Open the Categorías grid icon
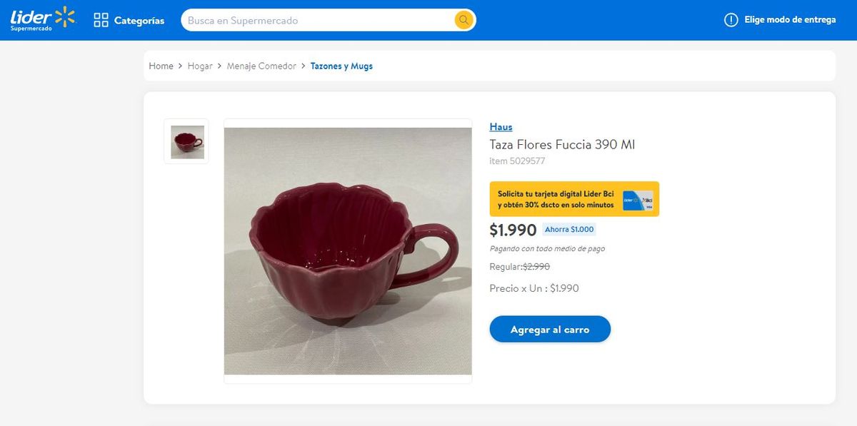Screen dimensions: 857x426 click(101, 20)
